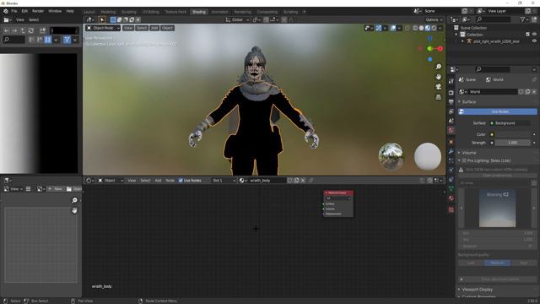Refresh the file browser list

pyautogui.click(x=31, y=30)
